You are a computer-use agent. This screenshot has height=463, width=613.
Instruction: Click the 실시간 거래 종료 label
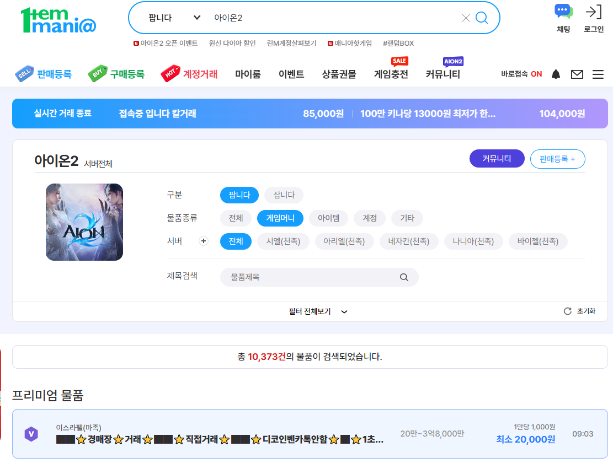pyautogui.click(x=62, y=113)
